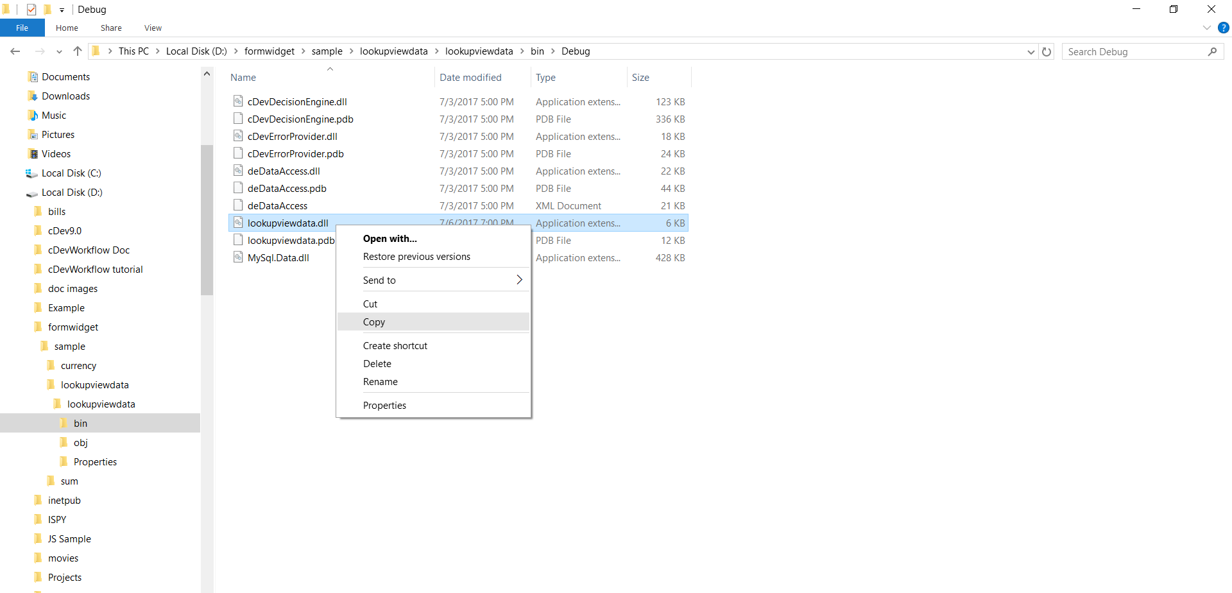Click the Properties checkmark icon in quick access toolbar
The image size is (1232, 593).
point(31,9)
